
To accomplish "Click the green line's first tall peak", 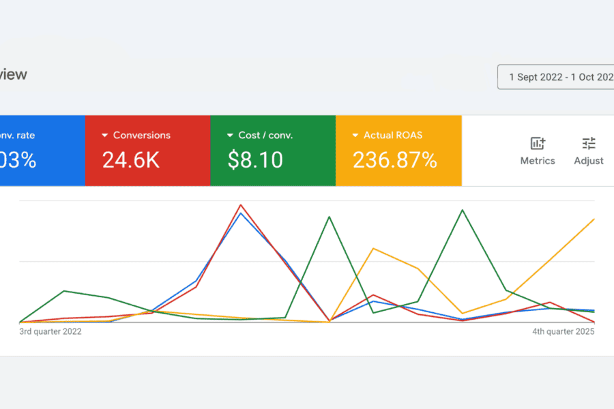I will click(330, 217).
